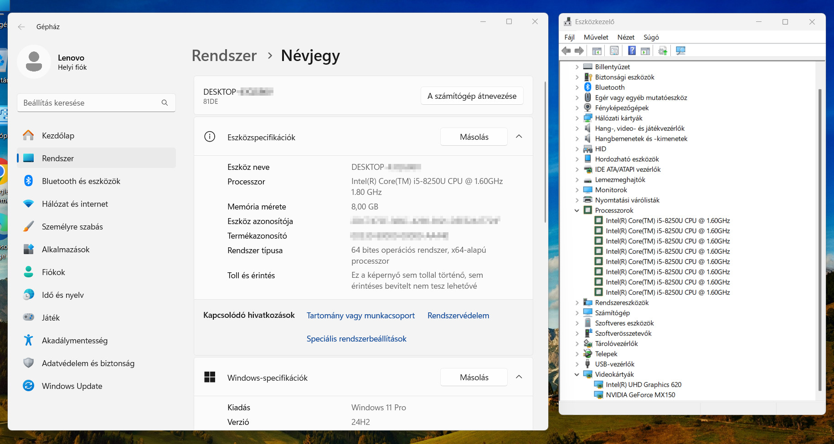Click the Rendszer breadcrumb in the heading
The height and width of the screenshot is (444, 834).
[x=224, y=56]
